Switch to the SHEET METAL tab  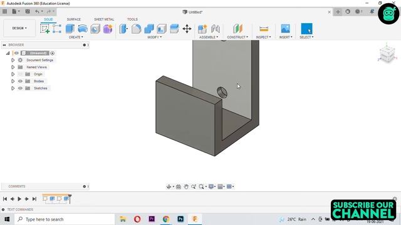(x=104, y=19)
